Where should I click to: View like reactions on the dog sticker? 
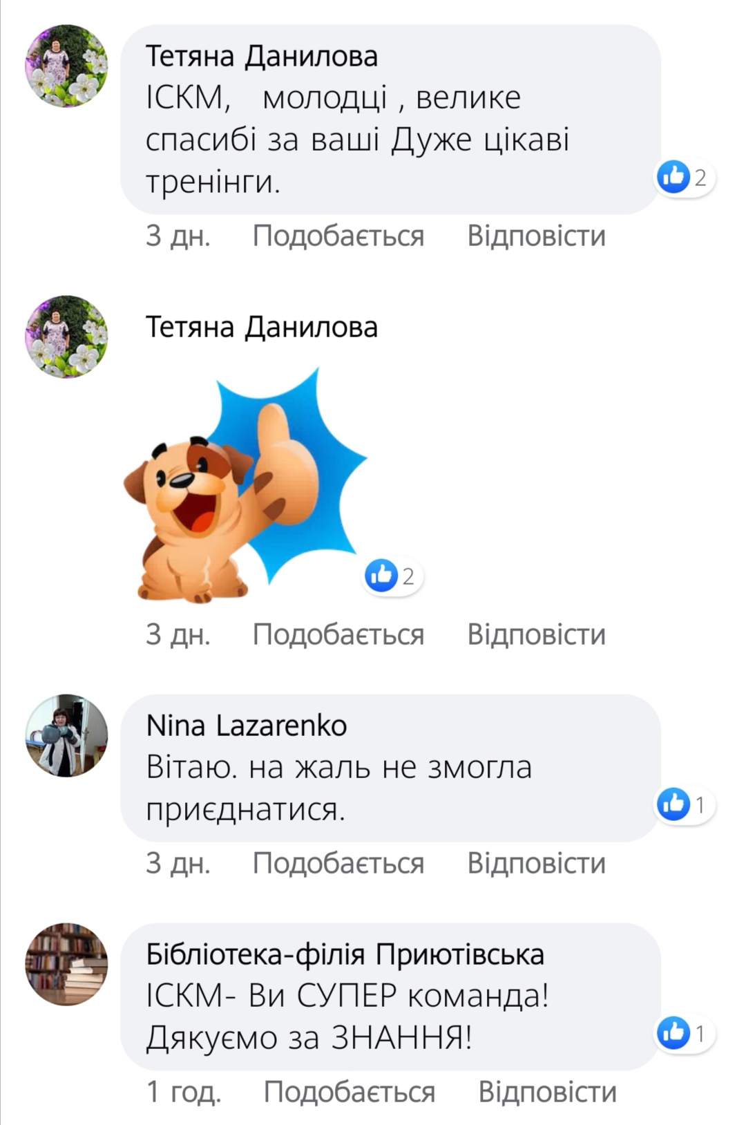[394, 576]
